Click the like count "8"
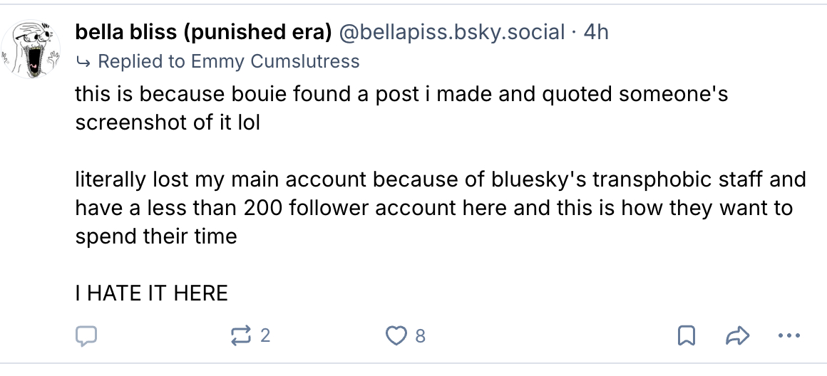 pyautogui.click(x=421, y=335)
